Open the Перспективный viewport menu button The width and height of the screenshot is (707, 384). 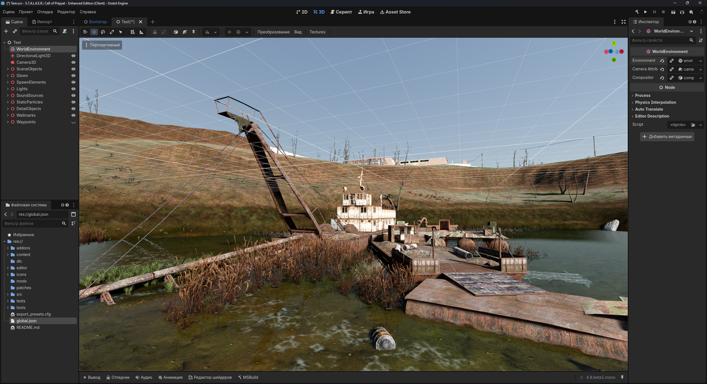102,45
